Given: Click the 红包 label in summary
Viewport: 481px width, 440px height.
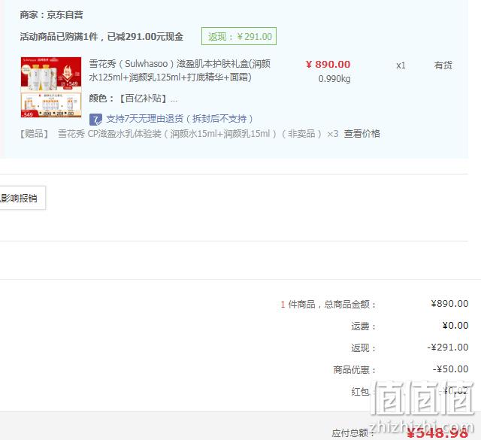Looking at the screenshot, I should (360, 392).
